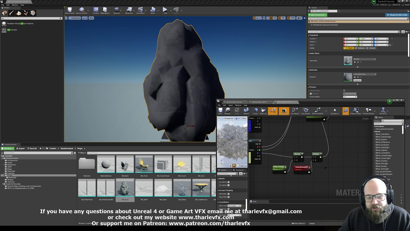Screen dimensions: 410x231
Task: Click Save All in Content Browser
Action: click(x=32, y=149)
